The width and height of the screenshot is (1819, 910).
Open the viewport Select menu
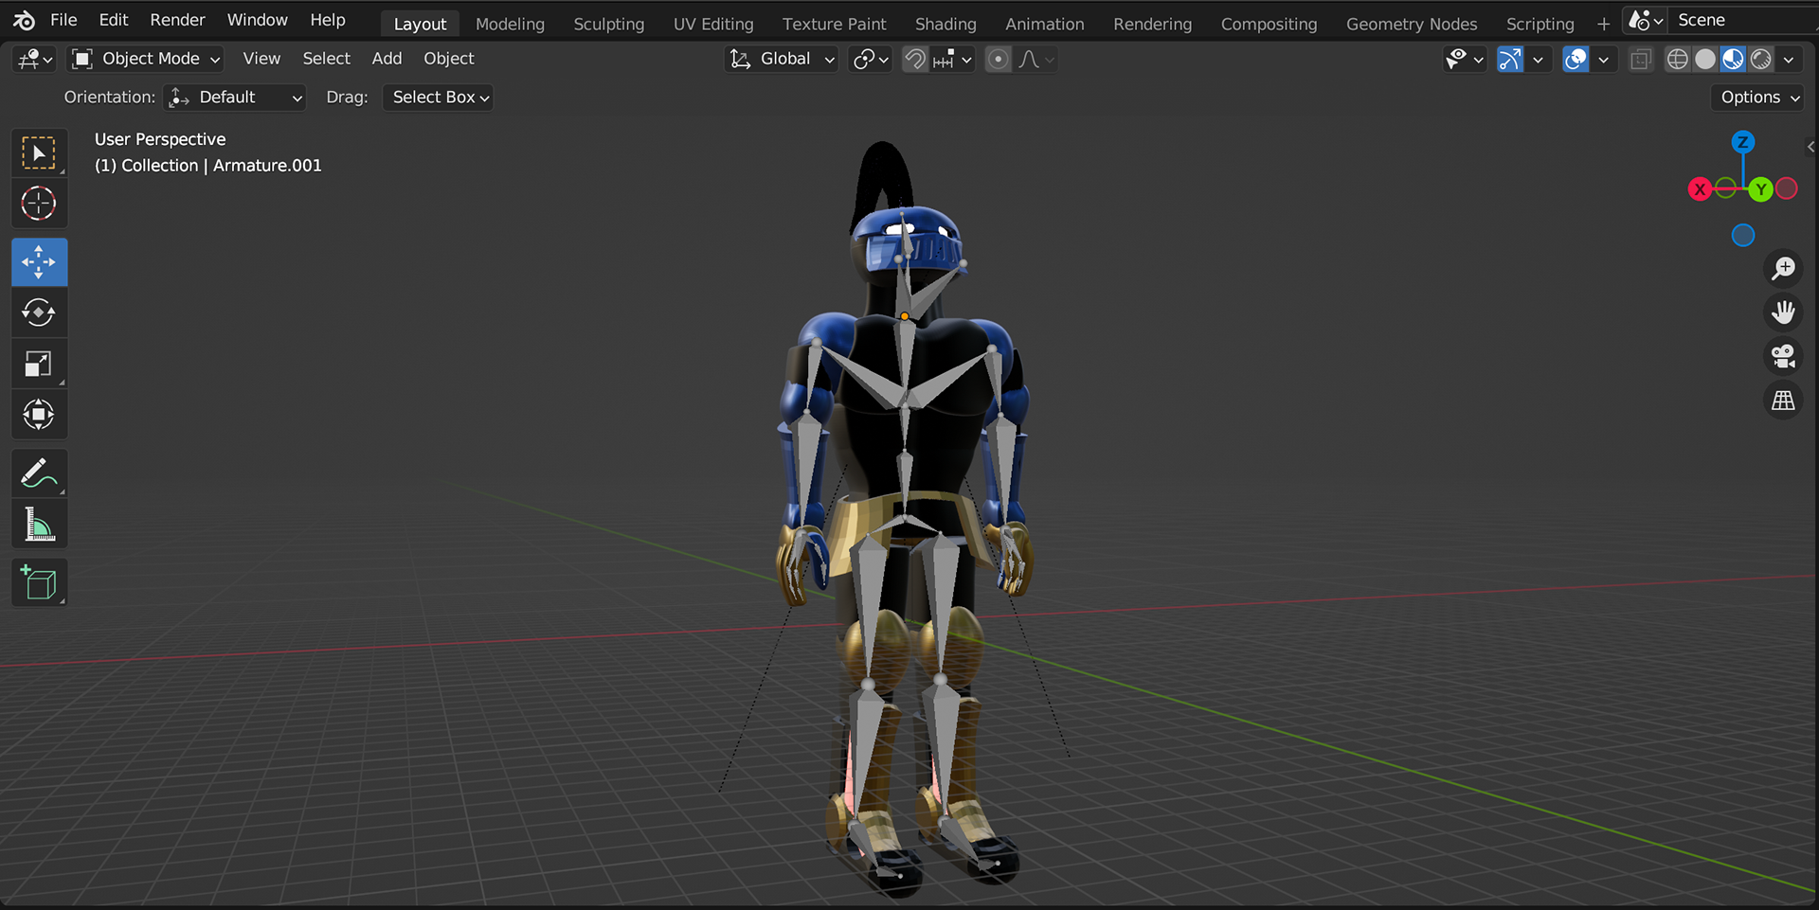pos(326,59)
